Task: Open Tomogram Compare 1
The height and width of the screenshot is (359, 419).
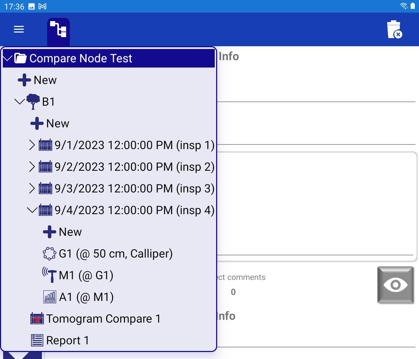Action: tap(103, 319)
